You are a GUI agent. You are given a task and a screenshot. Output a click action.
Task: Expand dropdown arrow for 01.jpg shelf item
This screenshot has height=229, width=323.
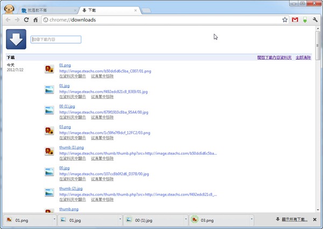tap(120, 220)
